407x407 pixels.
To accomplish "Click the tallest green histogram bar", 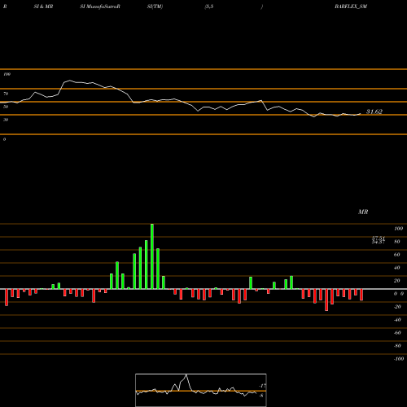I will [x=152, y=256].
